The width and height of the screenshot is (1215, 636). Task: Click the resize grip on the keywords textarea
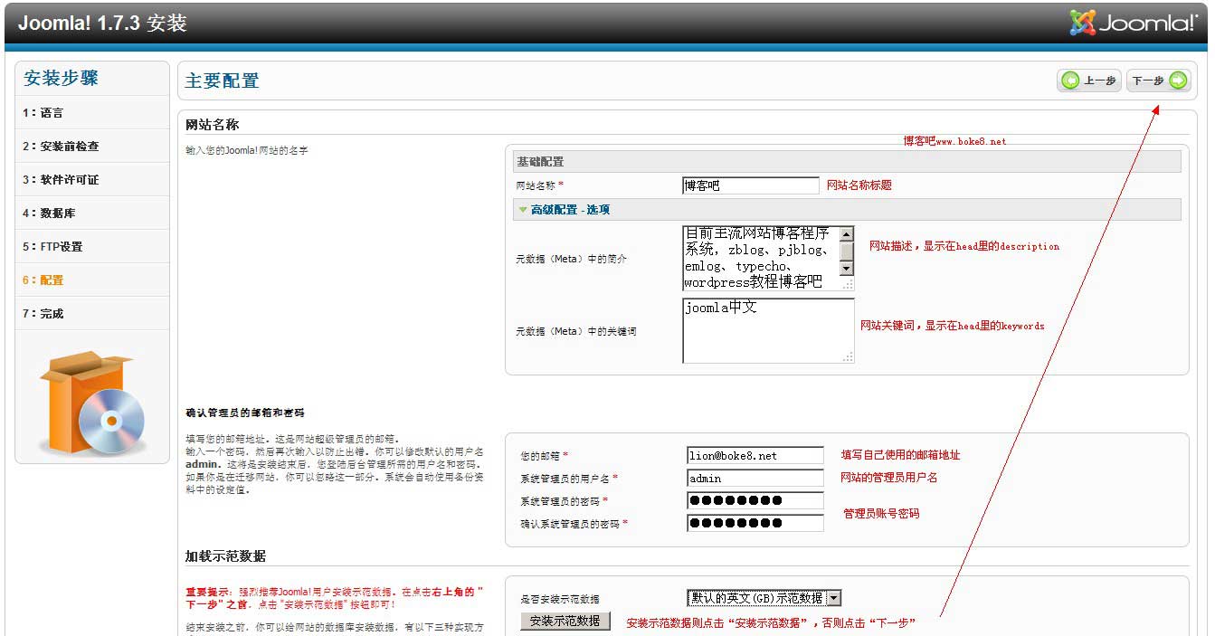click(x=848, y=357)
